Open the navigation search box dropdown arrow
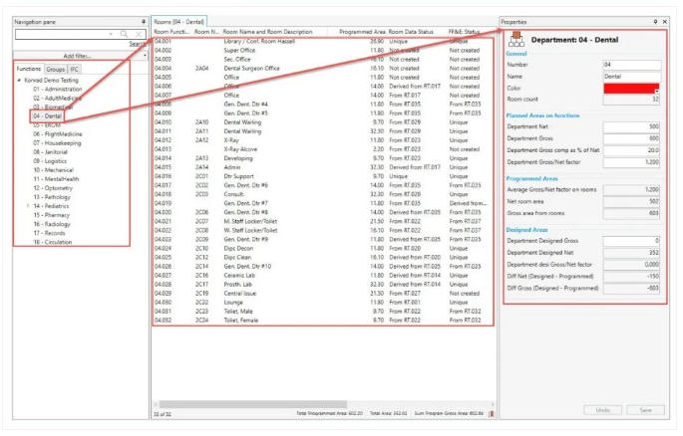The height and width of the screenshot is (436, 683). tap(111, 34)
